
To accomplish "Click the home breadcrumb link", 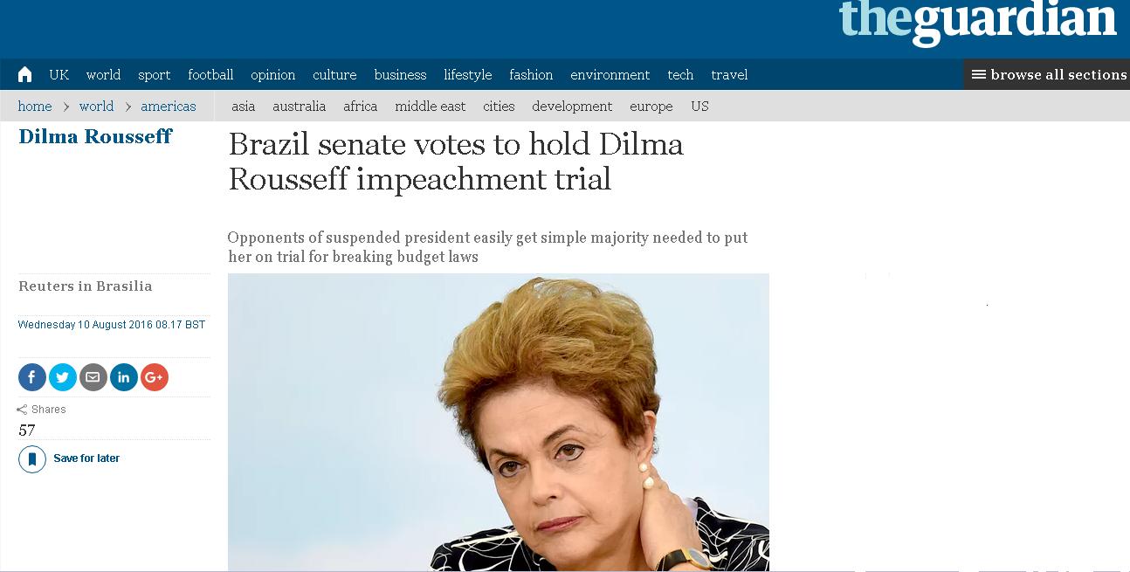I will coord(35,107).
